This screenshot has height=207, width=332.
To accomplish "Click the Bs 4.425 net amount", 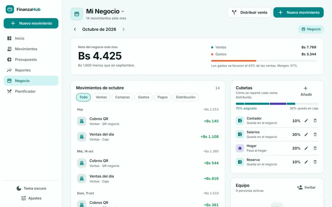I will click(100, 56).
